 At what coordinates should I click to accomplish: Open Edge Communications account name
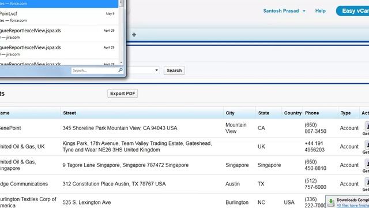24,184
